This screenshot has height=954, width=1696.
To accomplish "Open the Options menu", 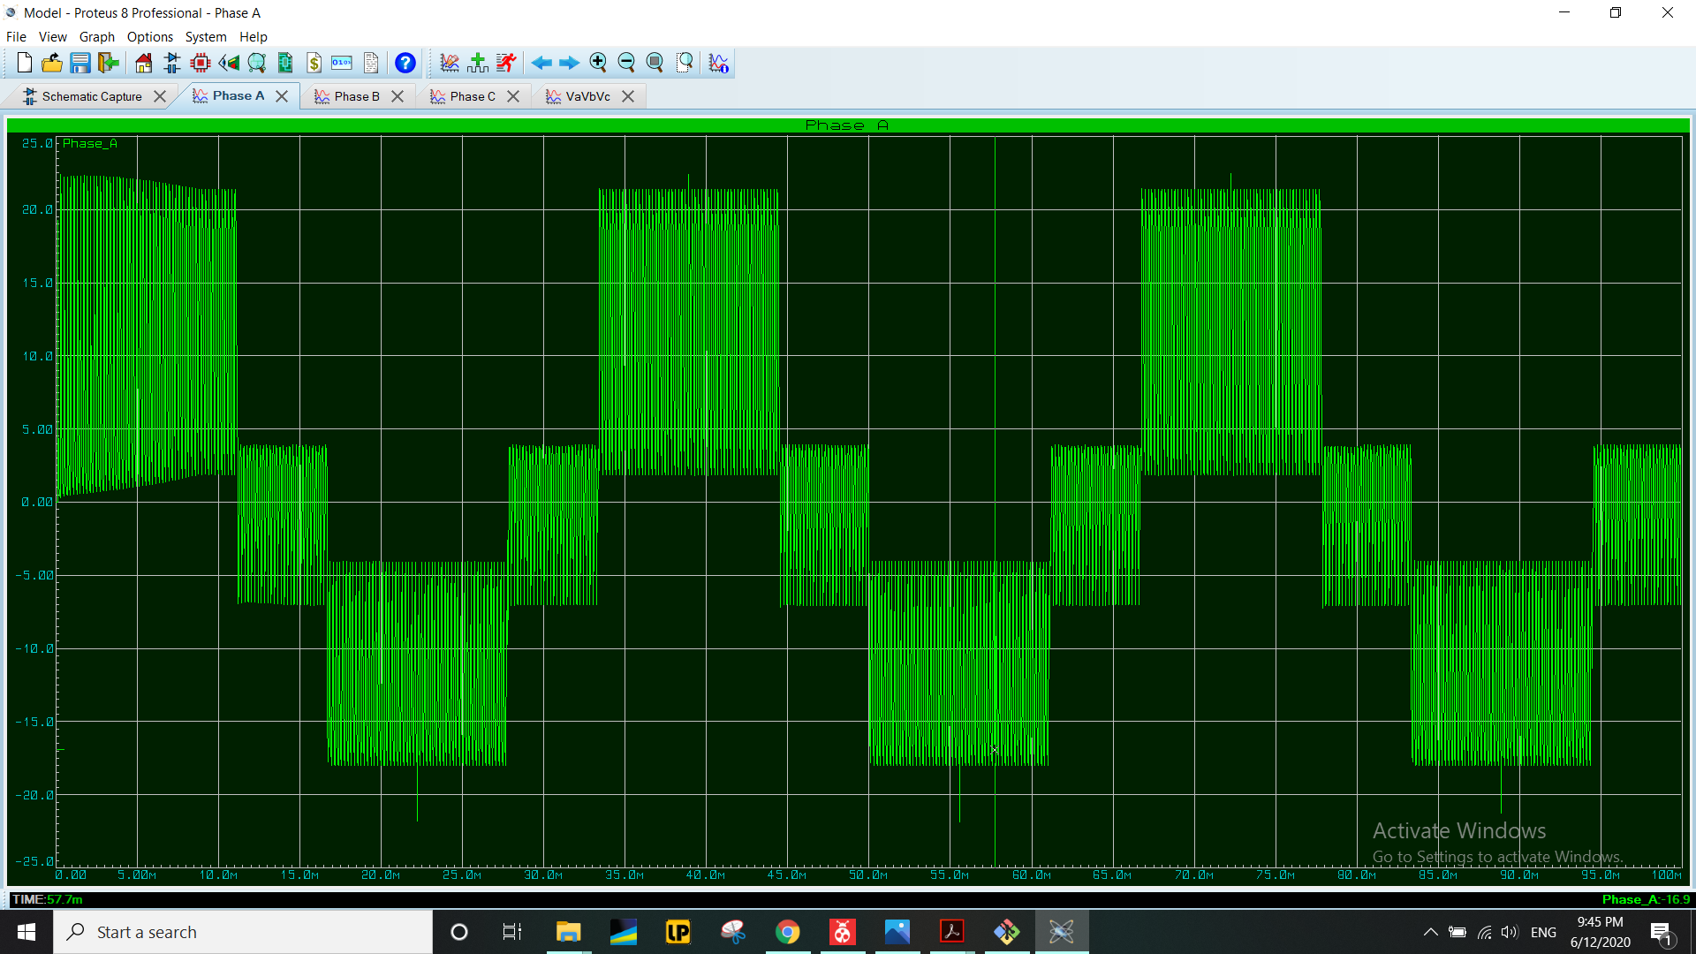I will (x=149, y=37).
